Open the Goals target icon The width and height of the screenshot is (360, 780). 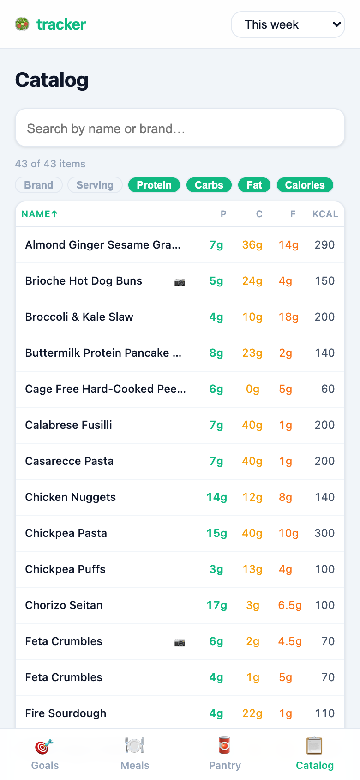45,746
